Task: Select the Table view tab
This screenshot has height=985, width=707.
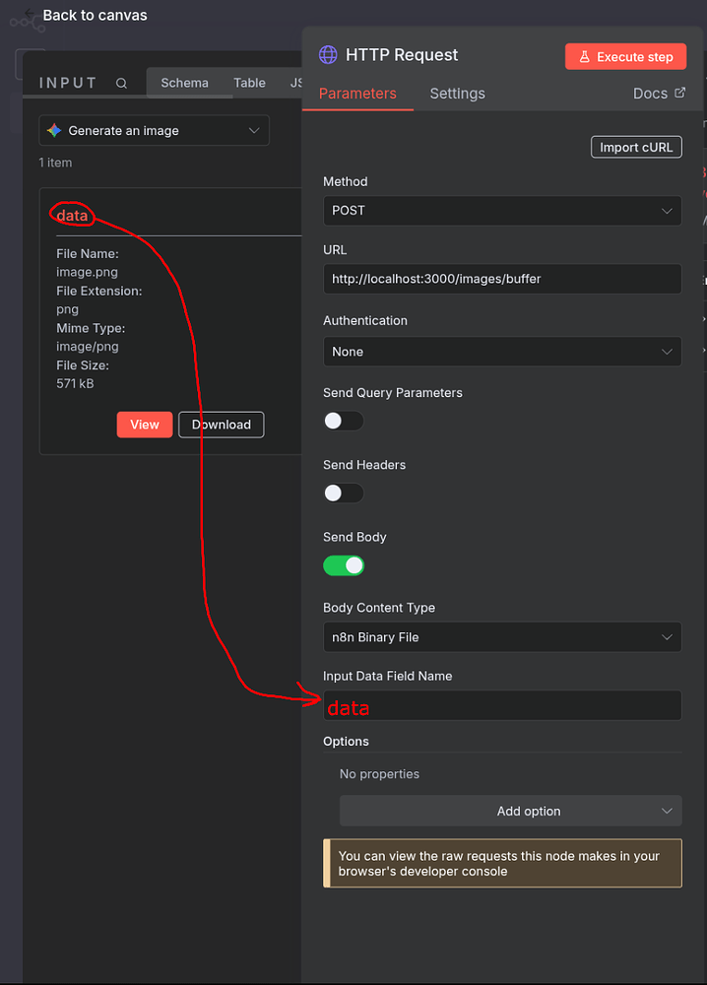Action: pyautogui.click(x=249, y=83)
